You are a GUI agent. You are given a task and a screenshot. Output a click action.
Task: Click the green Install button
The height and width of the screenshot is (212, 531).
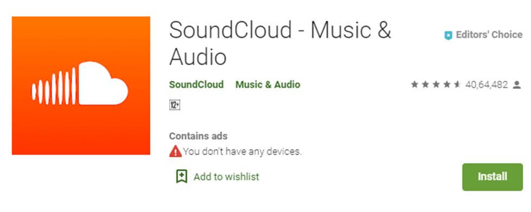(x=492, y=177)
